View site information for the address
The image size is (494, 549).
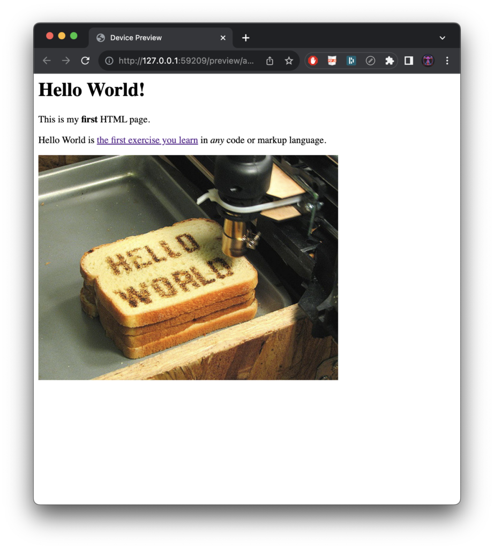pos(109,61)
